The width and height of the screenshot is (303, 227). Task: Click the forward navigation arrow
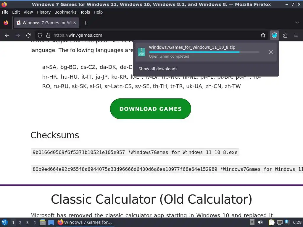[x=17, y=35]
